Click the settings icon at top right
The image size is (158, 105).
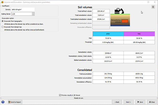[153, 7]
